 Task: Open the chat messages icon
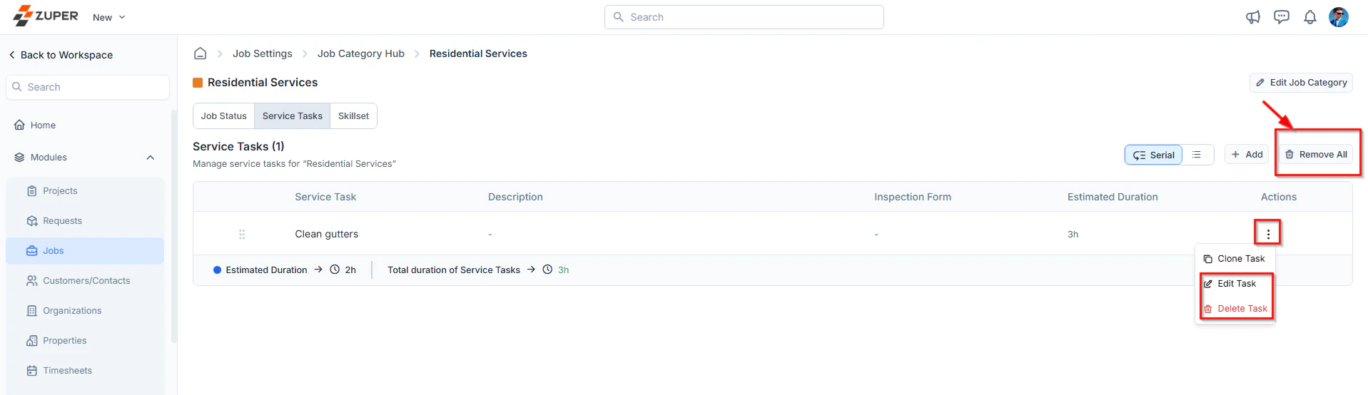pyautogui.click(x=1282, y=17)
